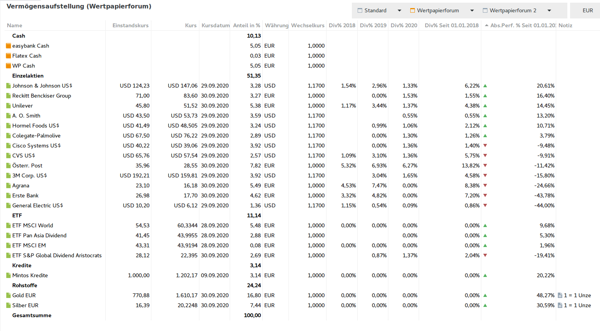Screen dimensions: 600x331
Task: Click the security icon beside CVS US$
Action: 8,156
